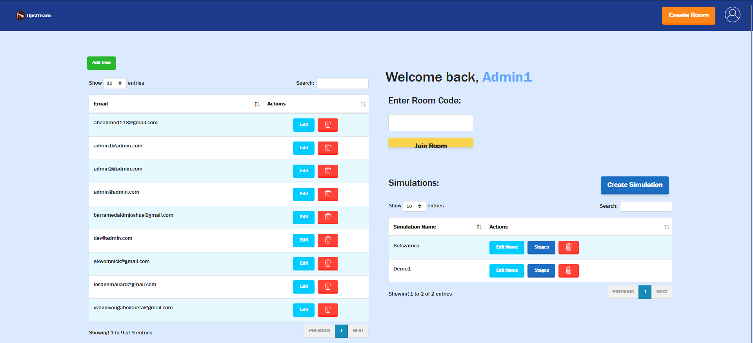Focus the users table Search field
This screenshot has width=753, height=343.
pos(342,83)
